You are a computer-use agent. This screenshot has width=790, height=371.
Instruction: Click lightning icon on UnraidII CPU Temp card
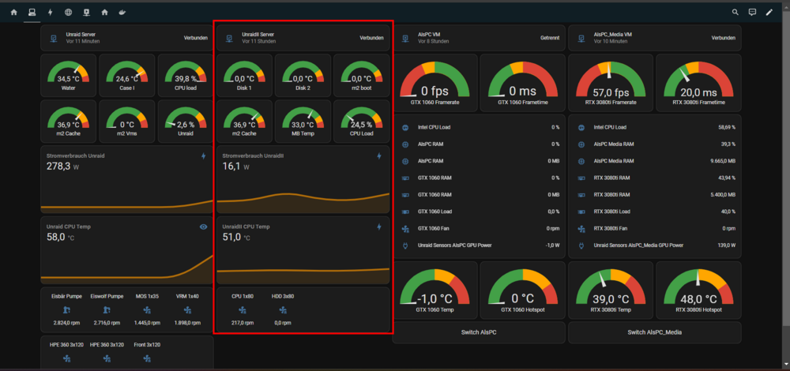(x=379, y=227)
